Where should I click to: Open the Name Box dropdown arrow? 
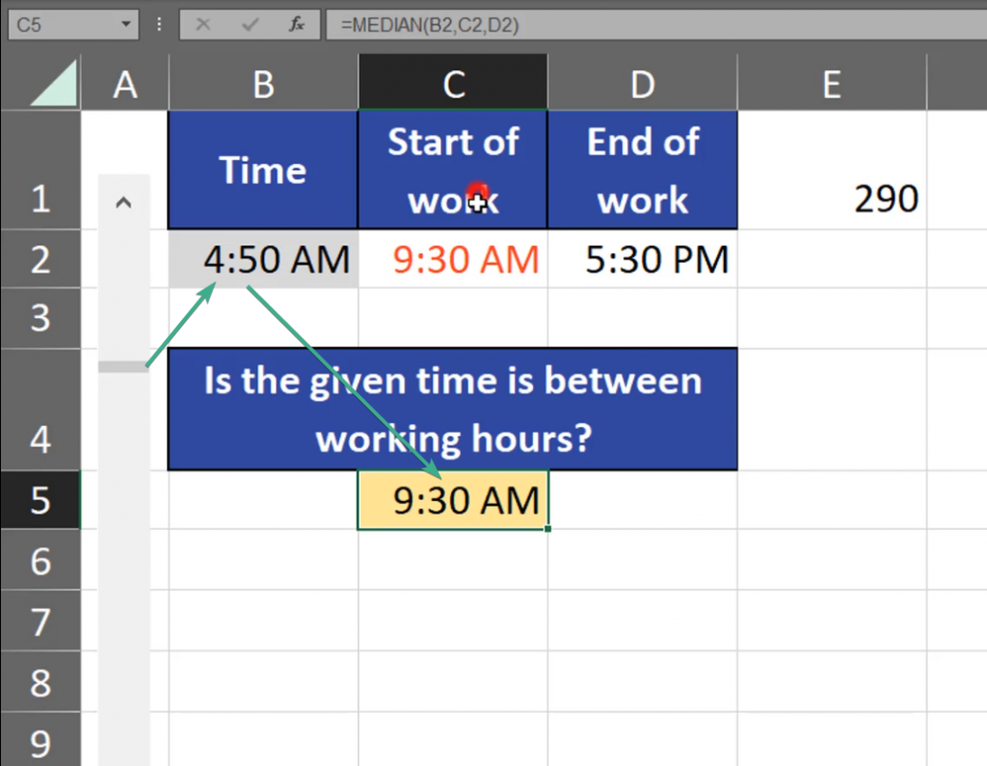click(124, 24)
